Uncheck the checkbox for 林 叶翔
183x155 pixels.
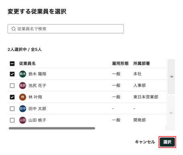pos(12,97)
